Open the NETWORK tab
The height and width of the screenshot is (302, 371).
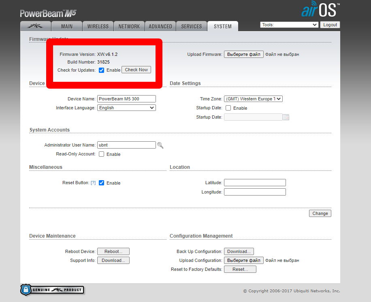click(129, 26)
